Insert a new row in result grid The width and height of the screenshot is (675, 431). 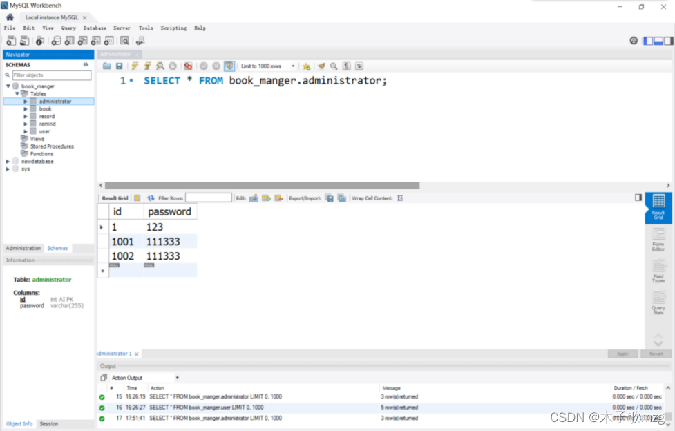(x=266, y=198)
